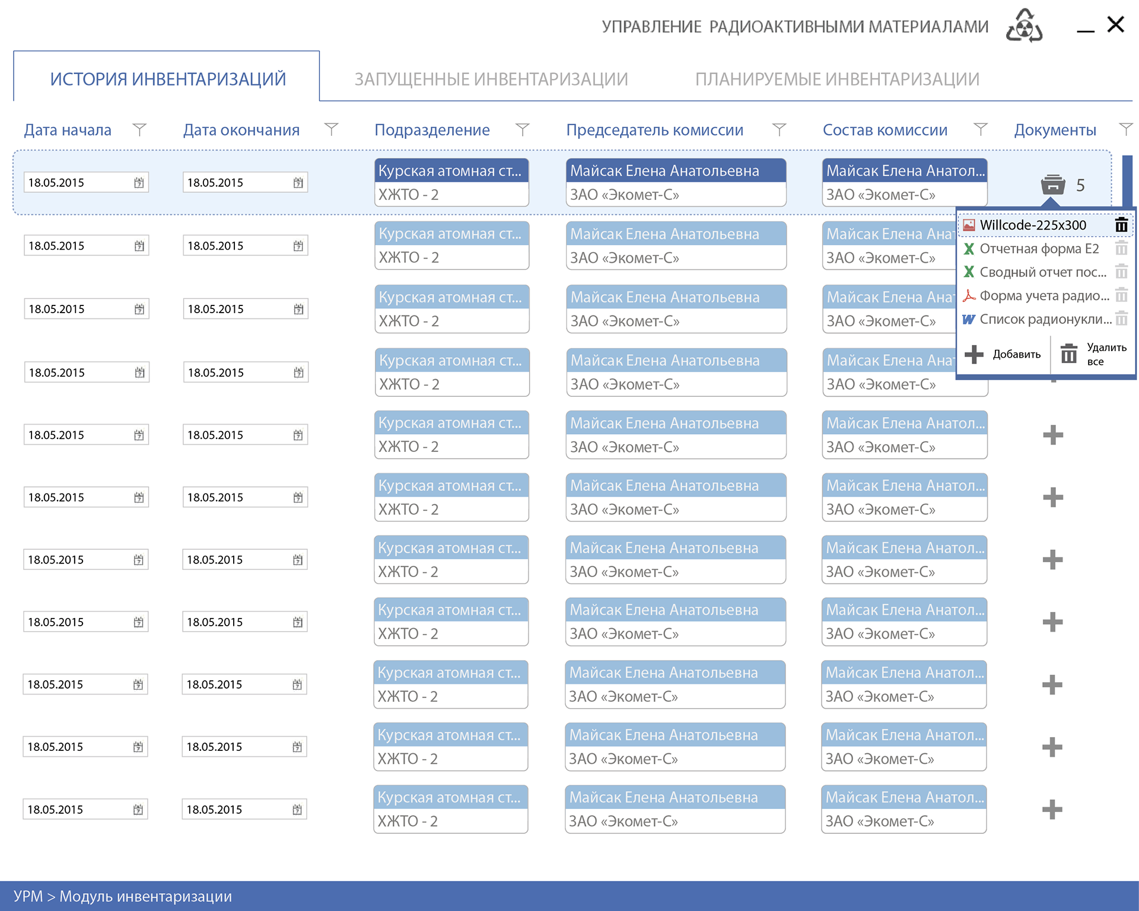Open the last row's start date calendar

click(138, 810)
